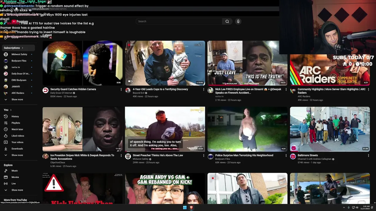Play ARC Raiders Community Highlights thumbnail
Screen dimensions: 376x211
330,70
